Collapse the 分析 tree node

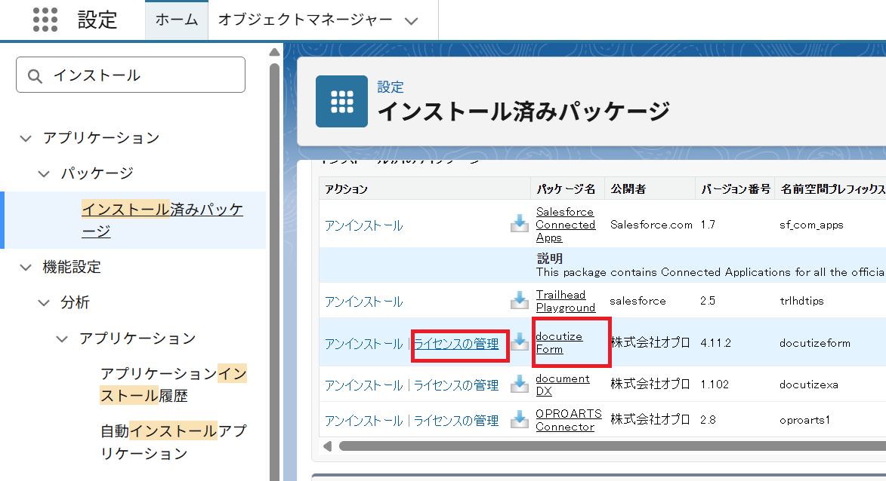pos(44,302)
